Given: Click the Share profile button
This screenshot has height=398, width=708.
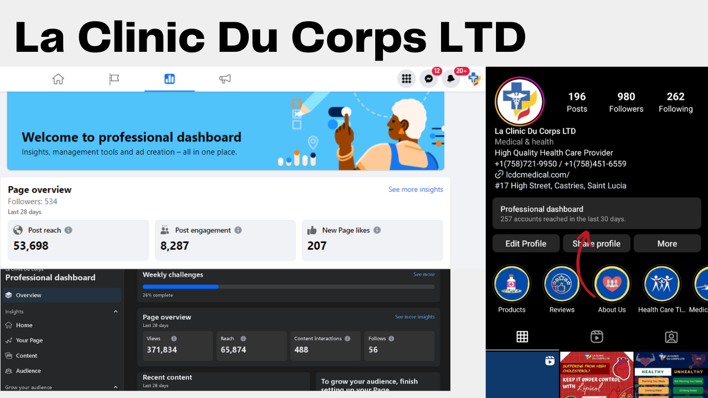Looking at the screenshot, I should click(597, 244).
